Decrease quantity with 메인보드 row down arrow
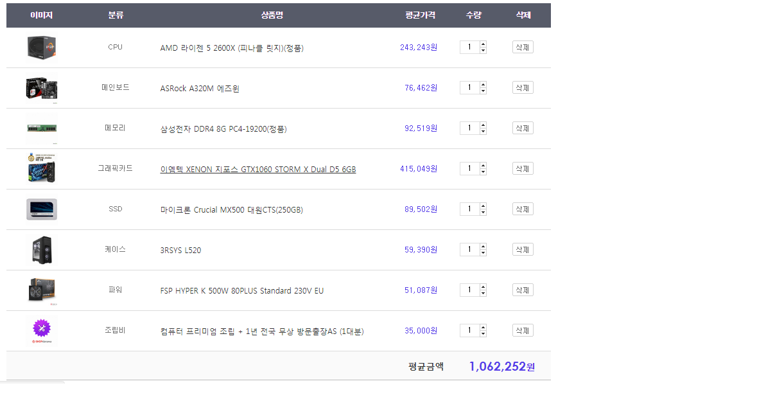 pos(483,91)
